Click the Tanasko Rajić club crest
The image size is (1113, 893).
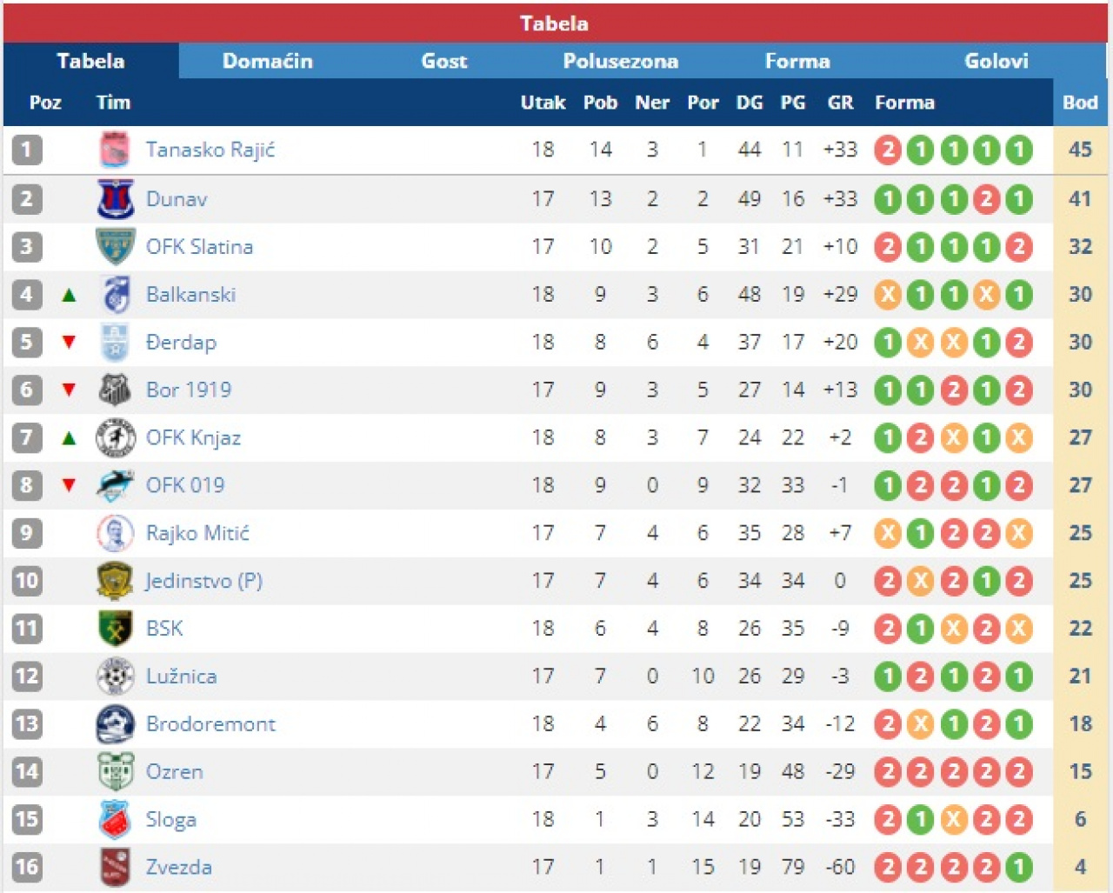pyautogui.click(x=115, y=150)
